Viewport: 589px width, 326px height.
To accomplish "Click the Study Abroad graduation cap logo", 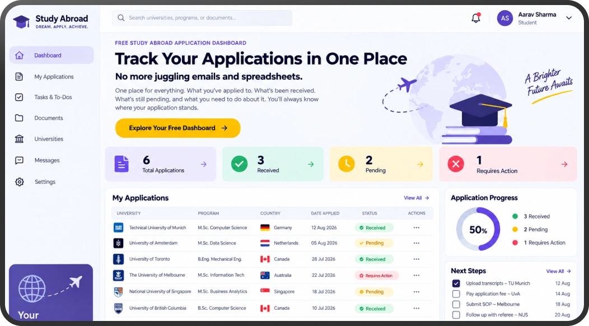I will click(x=21, y=21).
